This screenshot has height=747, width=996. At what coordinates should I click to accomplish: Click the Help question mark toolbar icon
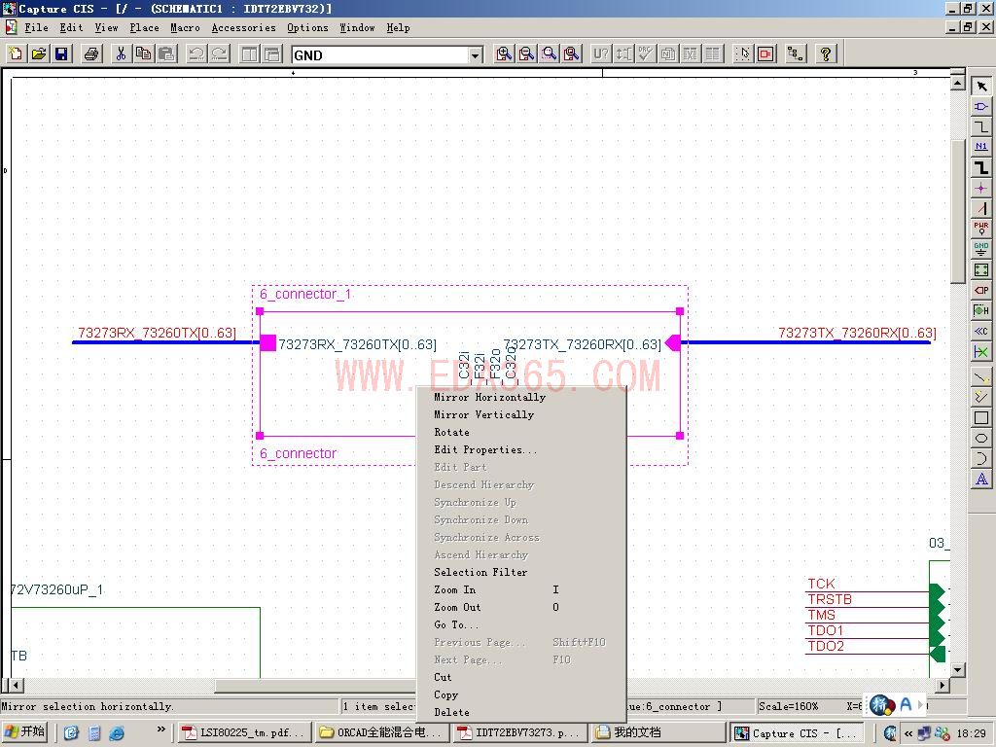click(825, 54)
